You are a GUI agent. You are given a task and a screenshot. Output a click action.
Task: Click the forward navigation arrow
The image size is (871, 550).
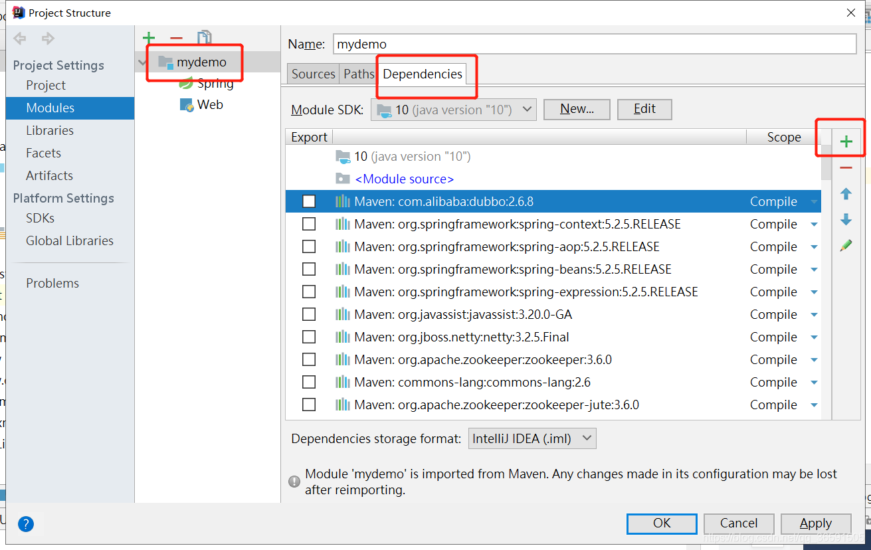tap(48, 39)
